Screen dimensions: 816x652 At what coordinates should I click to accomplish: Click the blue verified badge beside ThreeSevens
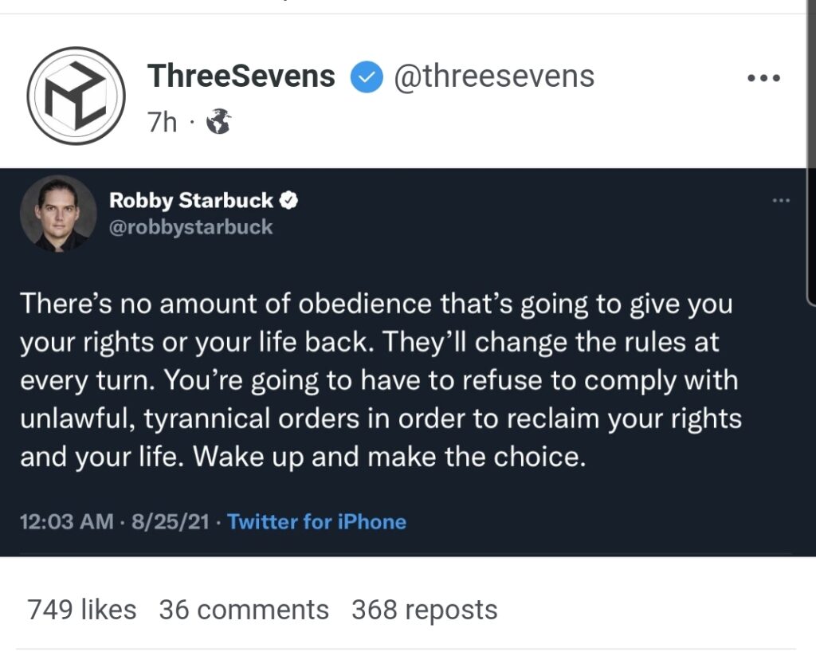click(x=367, y=77)
